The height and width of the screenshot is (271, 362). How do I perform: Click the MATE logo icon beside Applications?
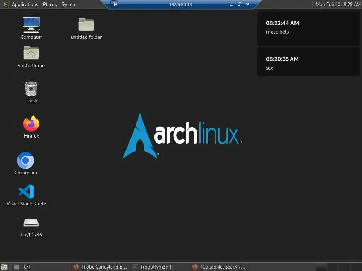click(x=6, y=4)
